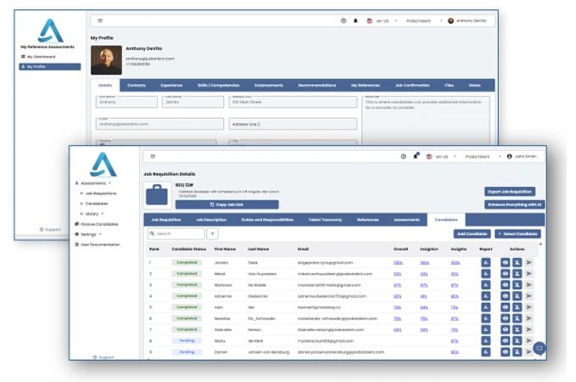This screenshot has height=382, width=576.
Task: Open My Dashboard in My Profile window
Action: [38, 57]
